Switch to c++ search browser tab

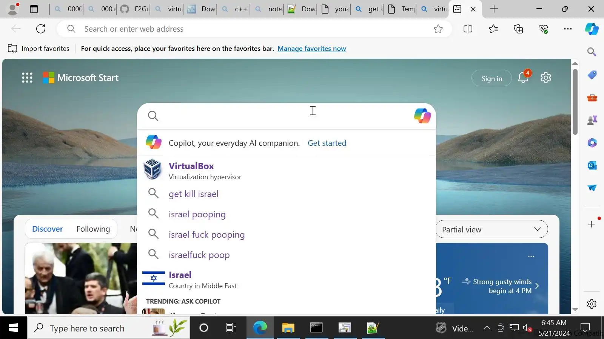234,9
